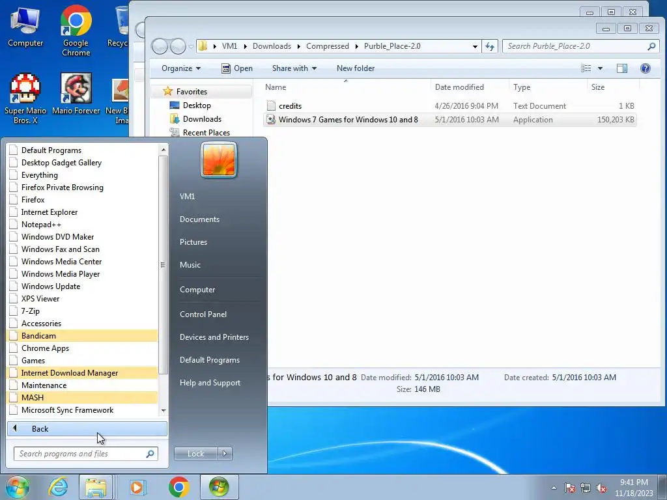The height and width of the screenshot is (500, 667).
Task: Click the help question mark icon in Explorer
Action: point(646,68)
